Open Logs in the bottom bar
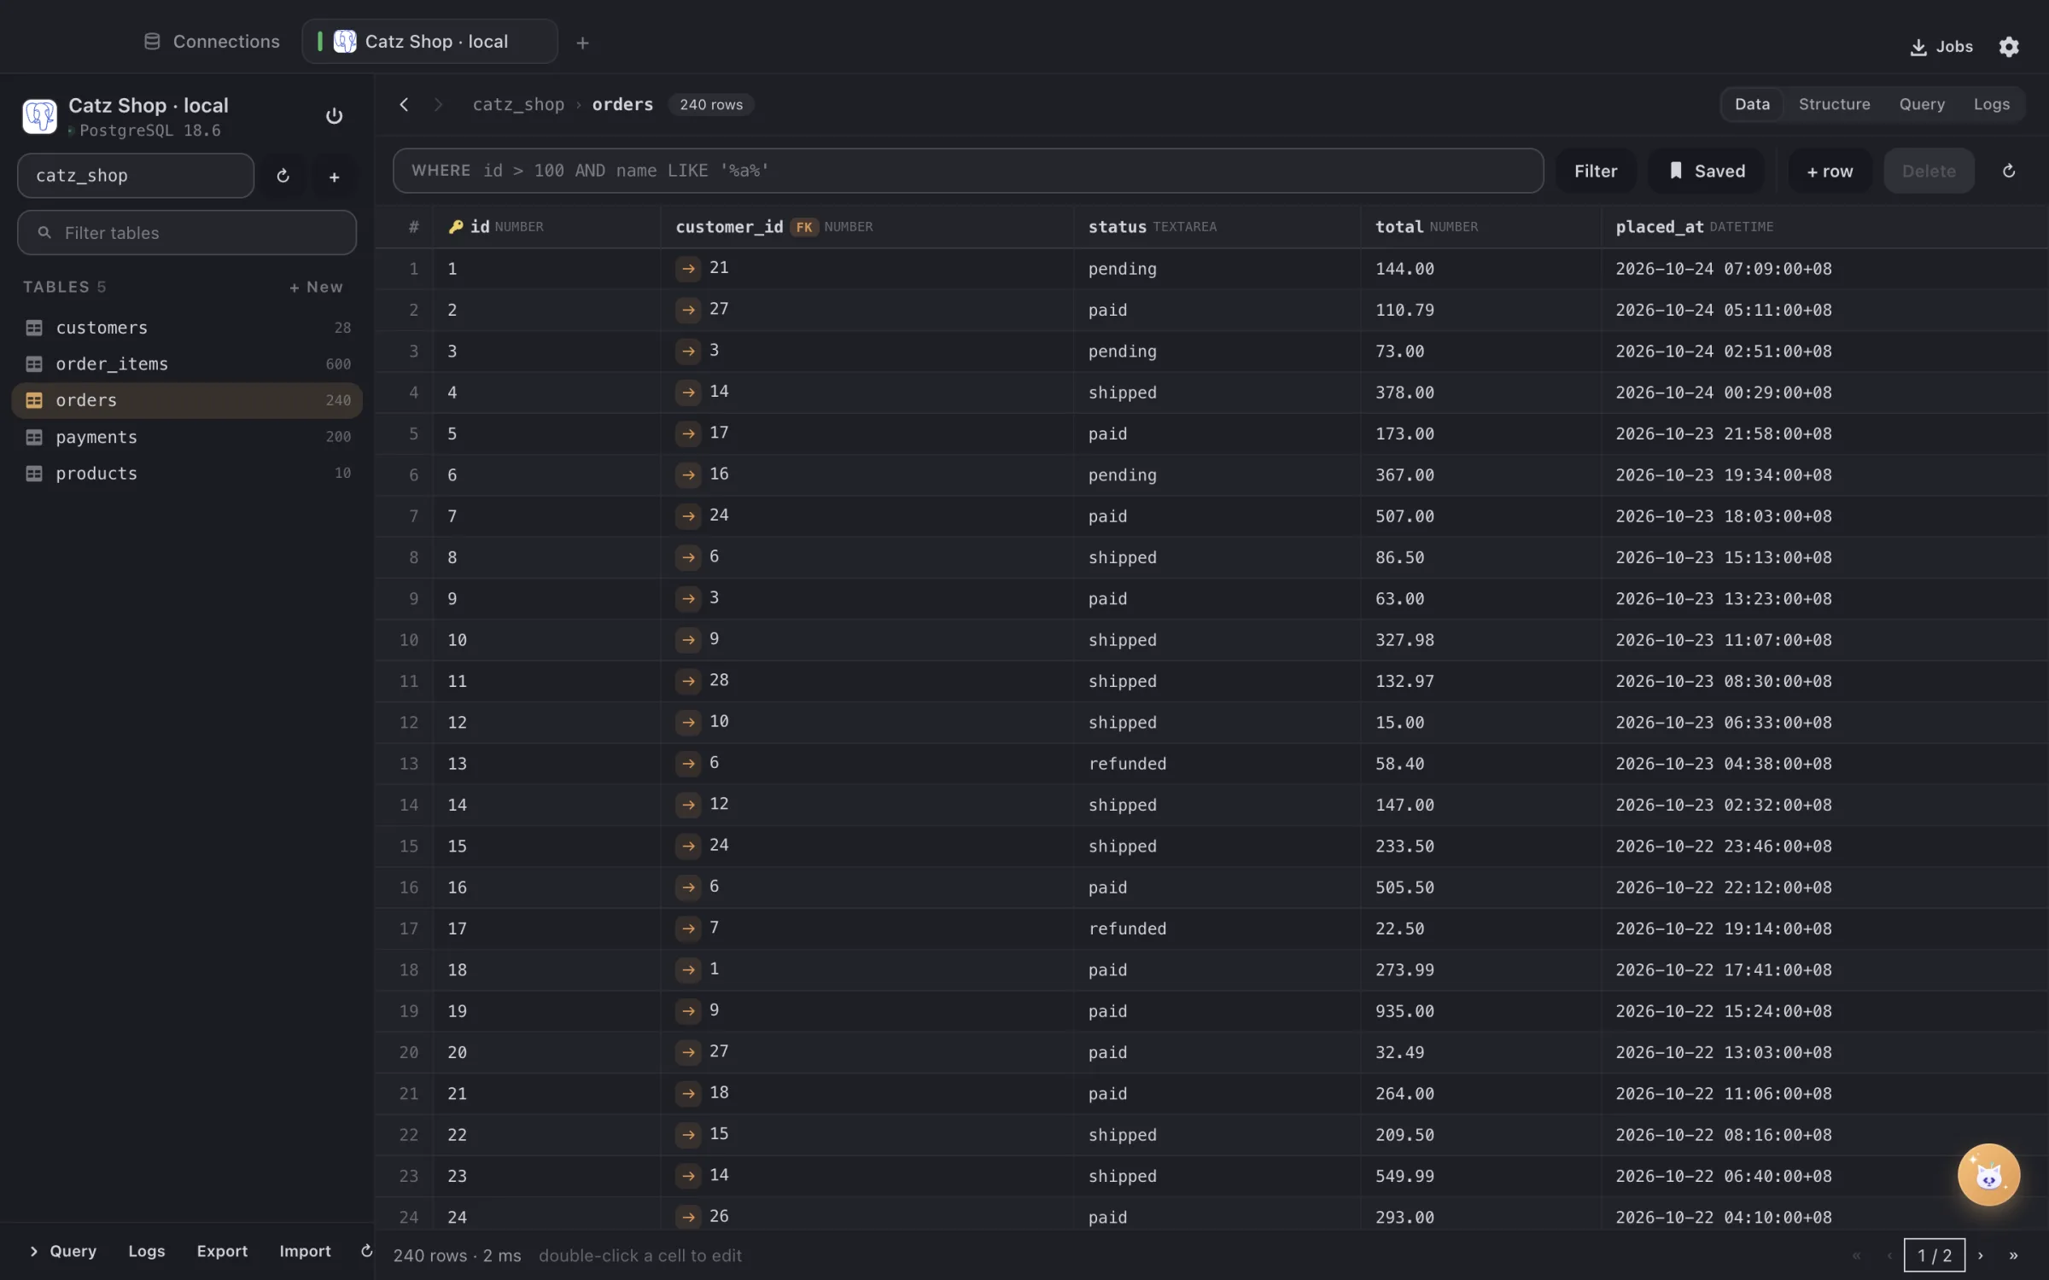Viewport: 2049px width, 1280px height. 146,1251
